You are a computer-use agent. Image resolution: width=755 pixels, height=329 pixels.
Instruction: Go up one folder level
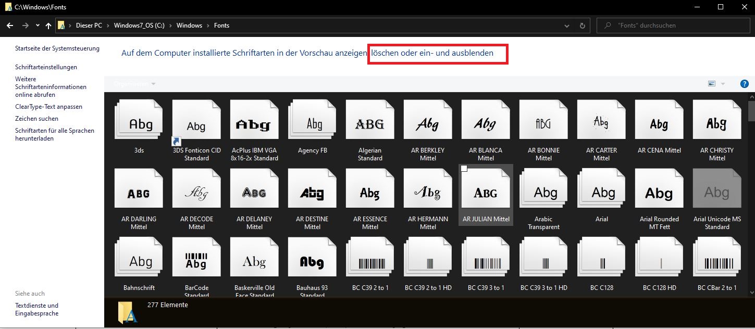click(x=48, y=26)
